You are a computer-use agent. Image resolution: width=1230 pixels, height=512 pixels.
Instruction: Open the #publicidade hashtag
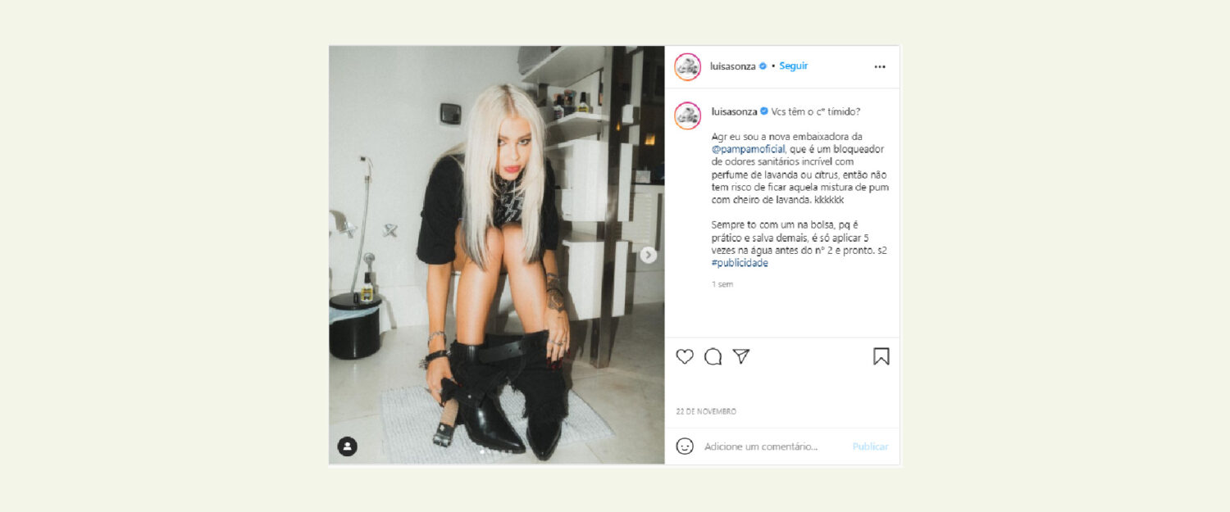[740, 263]
